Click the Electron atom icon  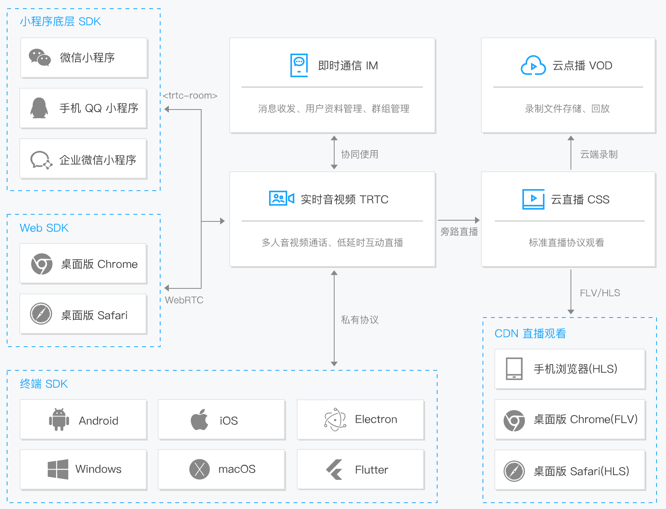tap(335, 420)
